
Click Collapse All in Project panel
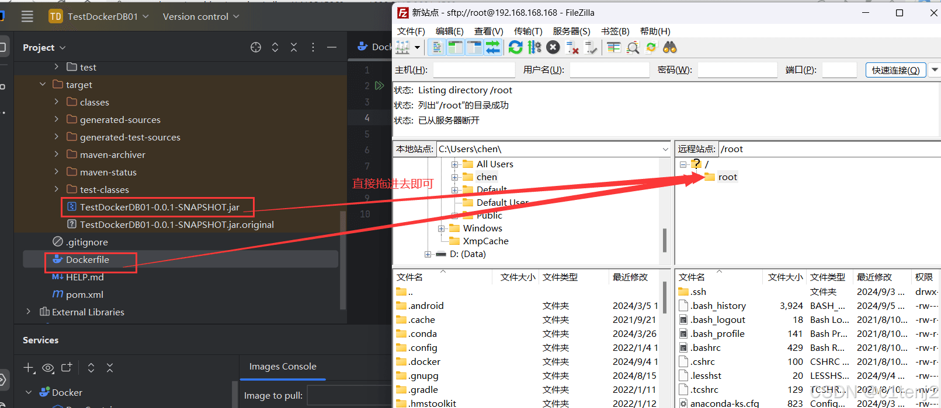pos(294,47)
